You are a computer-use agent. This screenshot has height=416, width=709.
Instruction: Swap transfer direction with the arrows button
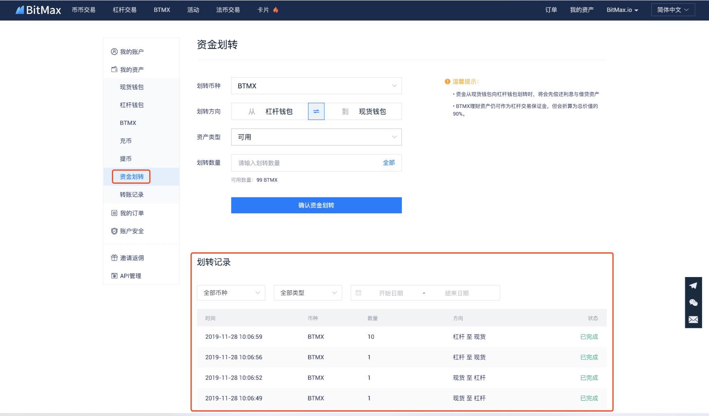316,111
